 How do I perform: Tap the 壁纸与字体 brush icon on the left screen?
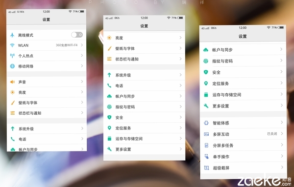(x=13, y=103)
